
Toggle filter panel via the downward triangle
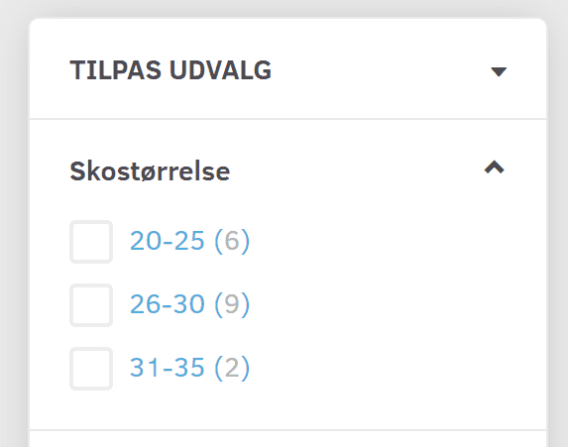pos(499,71)
